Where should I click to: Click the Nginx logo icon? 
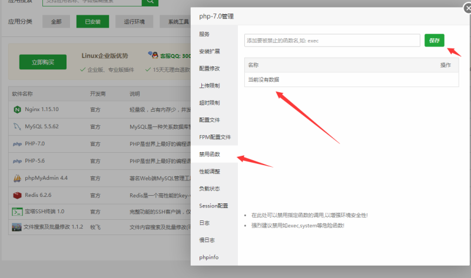(17, 109)
